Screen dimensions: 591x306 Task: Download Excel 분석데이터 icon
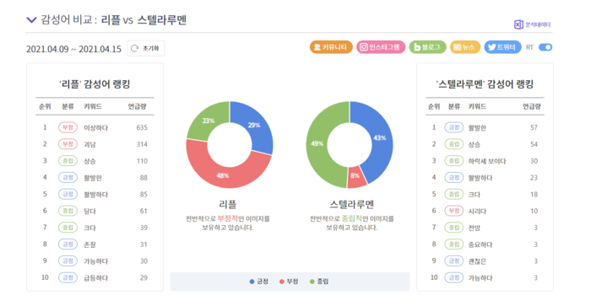(518, 24)
